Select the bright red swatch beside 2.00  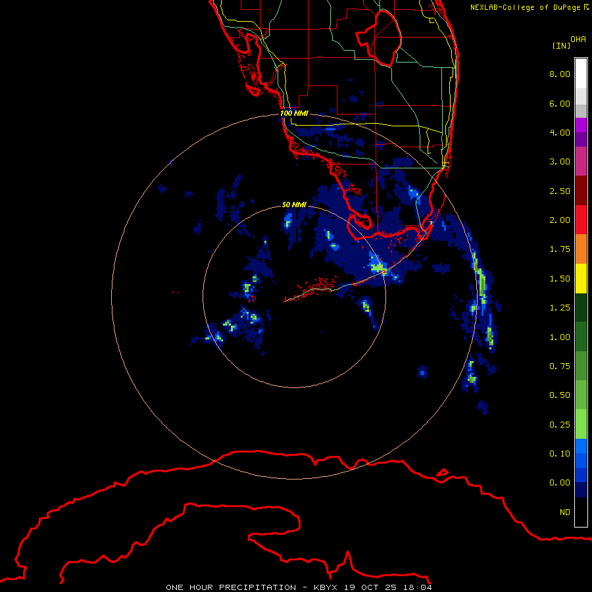pyautogui.click(x=581, y=220)
